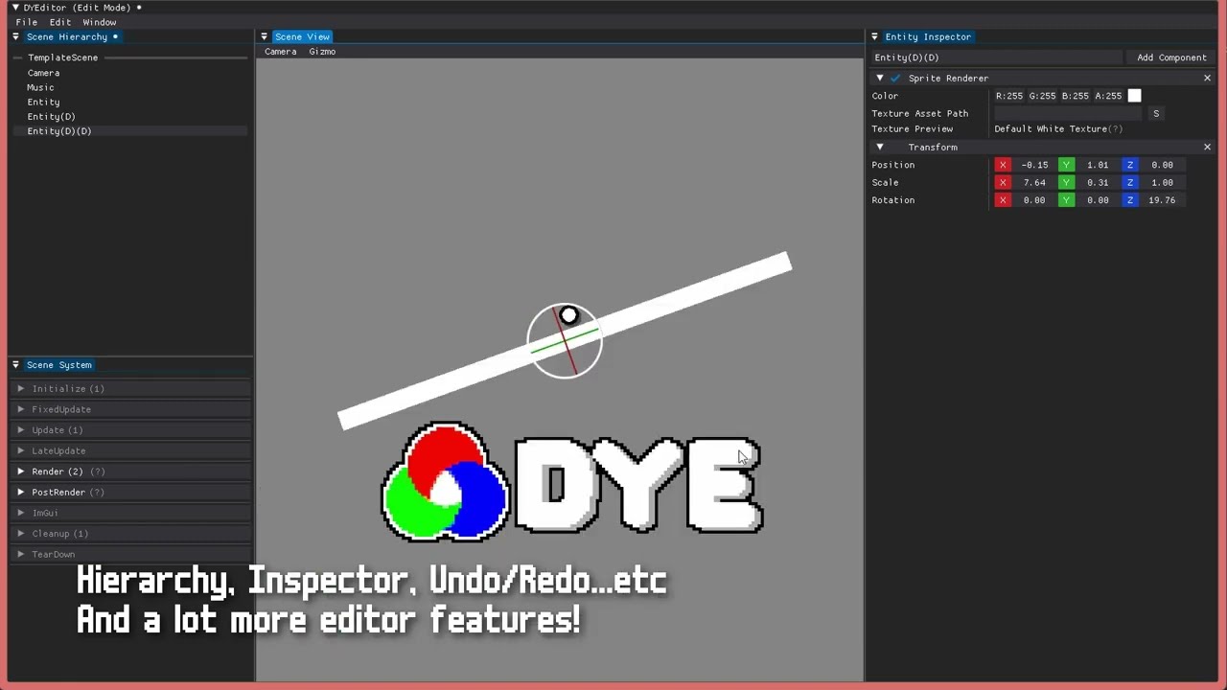Select the Entity Inspector tab
This screenshot has width=1227, height=690.
[928, 36]
